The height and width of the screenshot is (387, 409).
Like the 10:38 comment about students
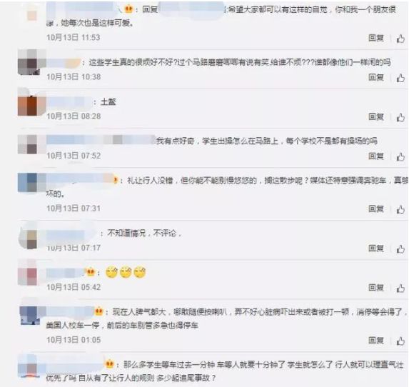click(x=400, y=78)
